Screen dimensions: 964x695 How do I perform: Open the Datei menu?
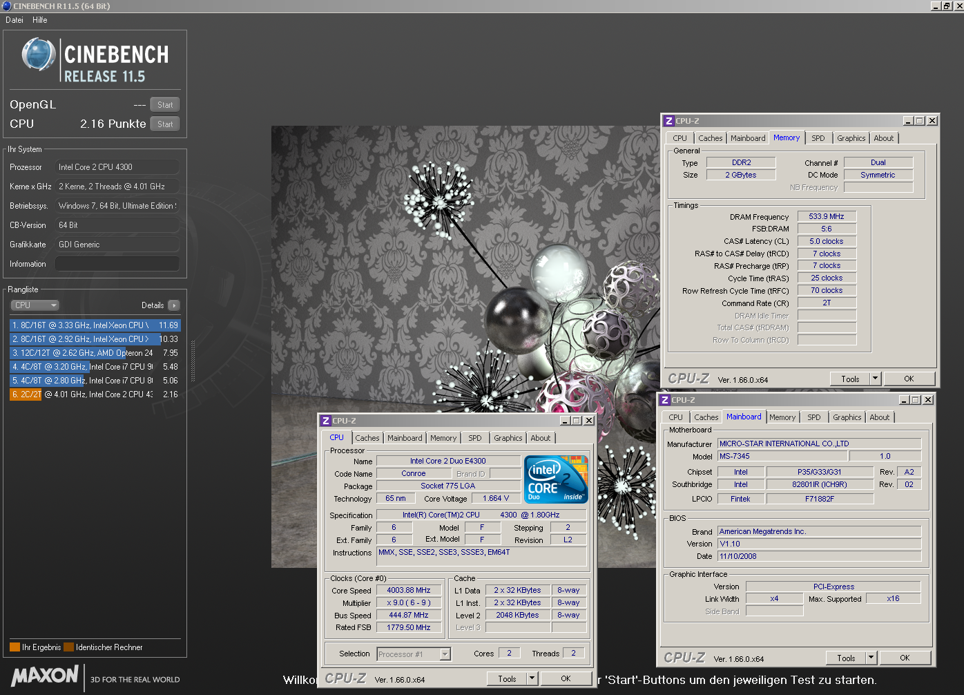pos(15,20)
